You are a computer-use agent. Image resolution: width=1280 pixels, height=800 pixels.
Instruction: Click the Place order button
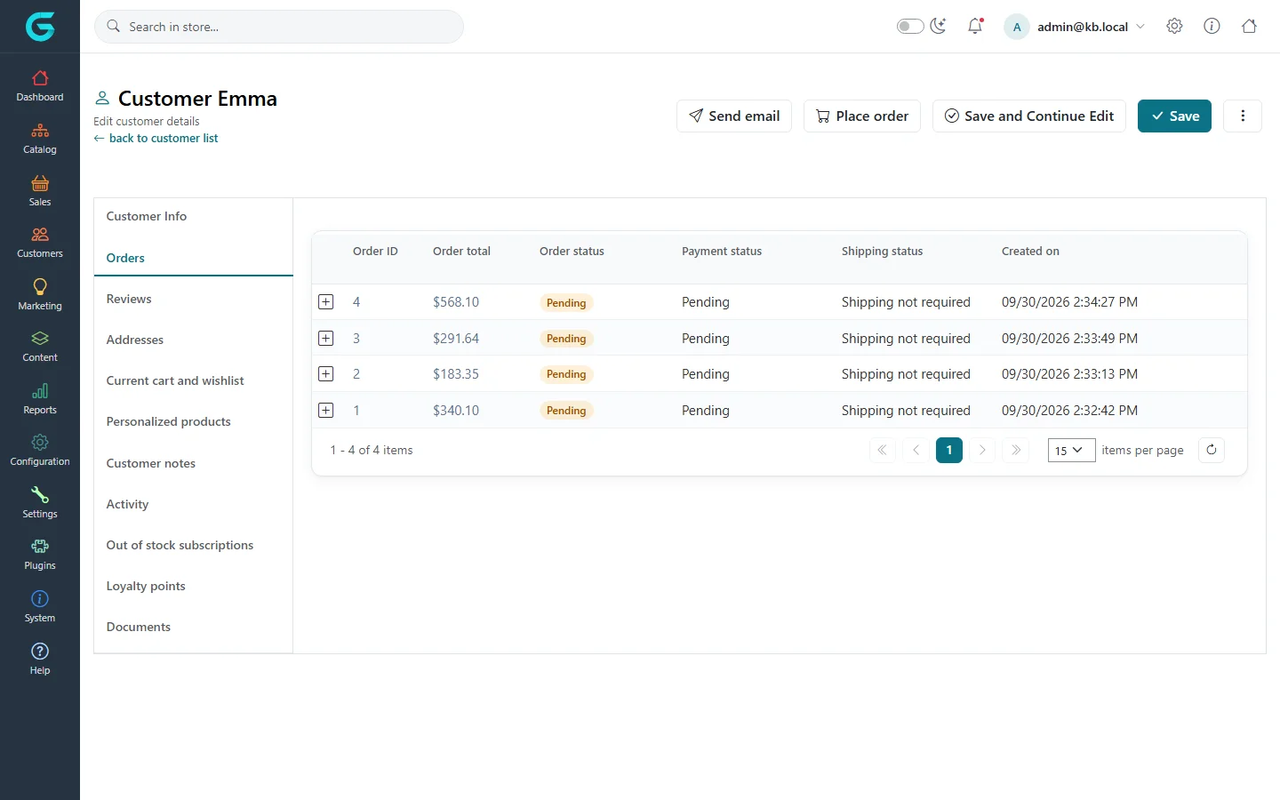pyautogui.click(x=862, y=116)
